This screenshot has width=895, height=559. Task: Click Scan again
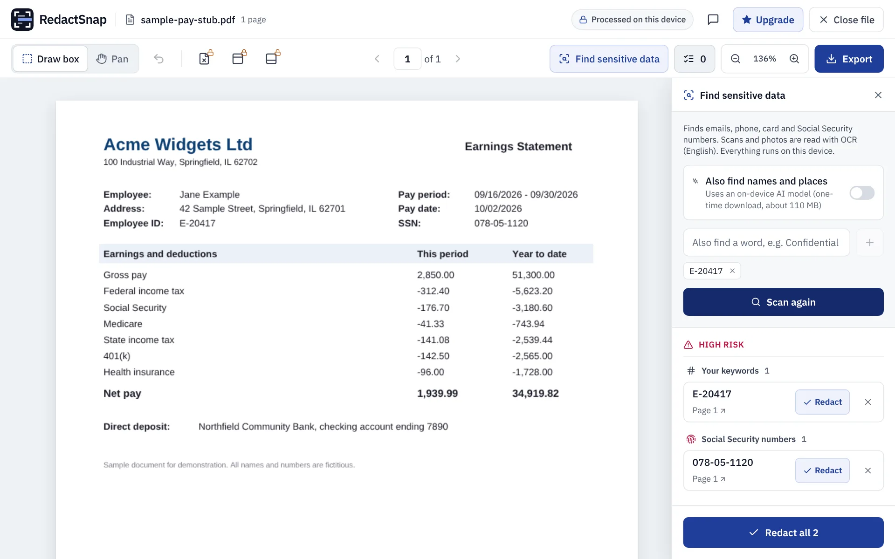[783, 302]
